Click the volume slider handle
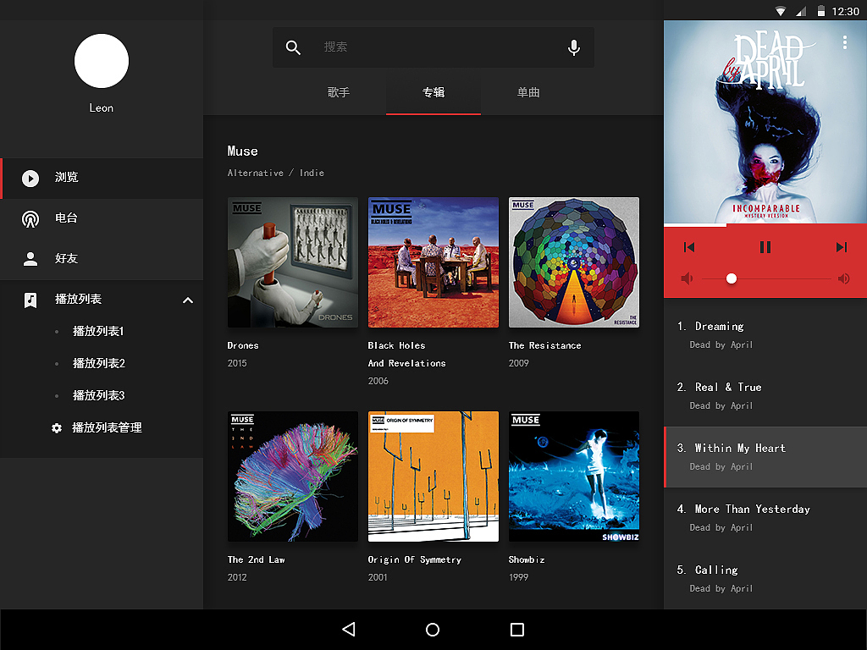 pyautogui.click(x=731, y=278)
